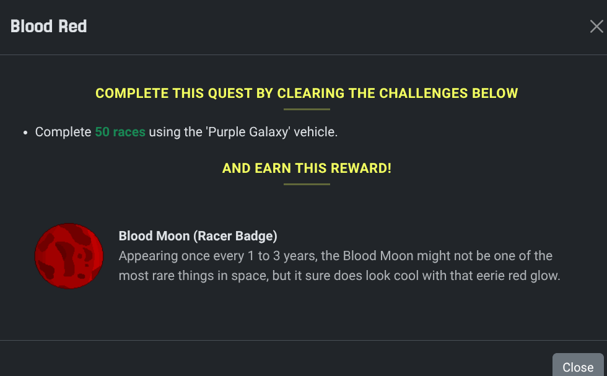Click the Blood Moon description paragraph
Screen dimensions: 607x376
(x=339, y=266)
